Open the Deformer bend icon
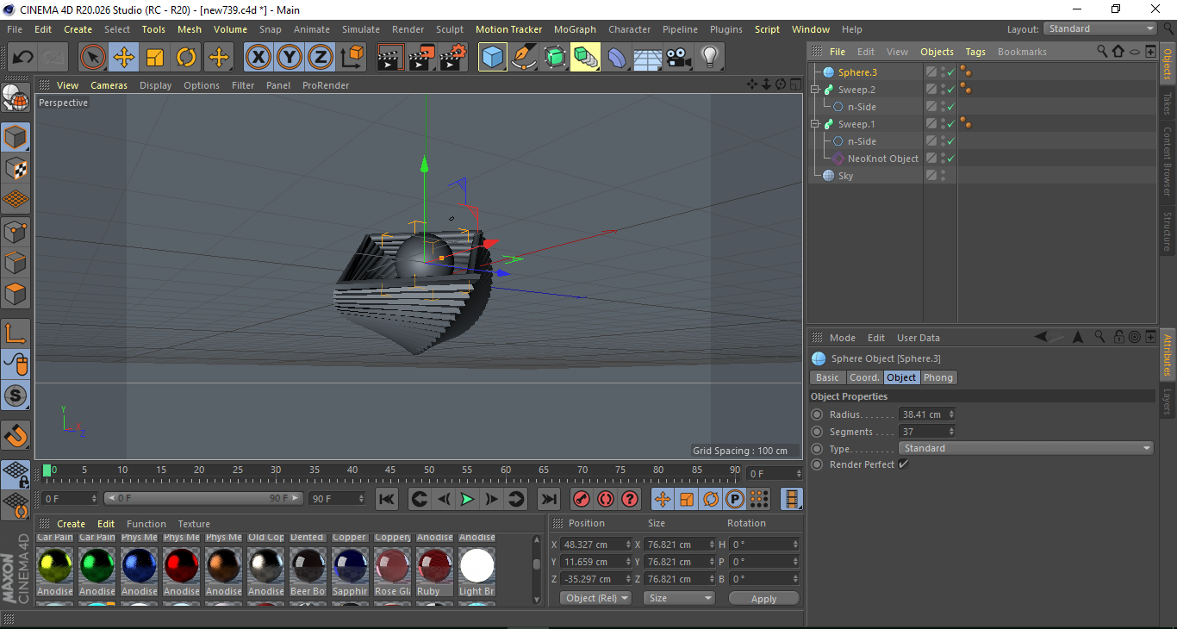 coord(617,58)
